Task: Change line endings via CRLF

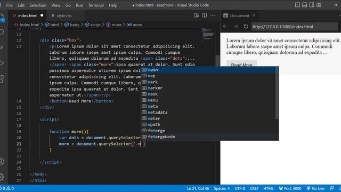Action: (254, 188)
